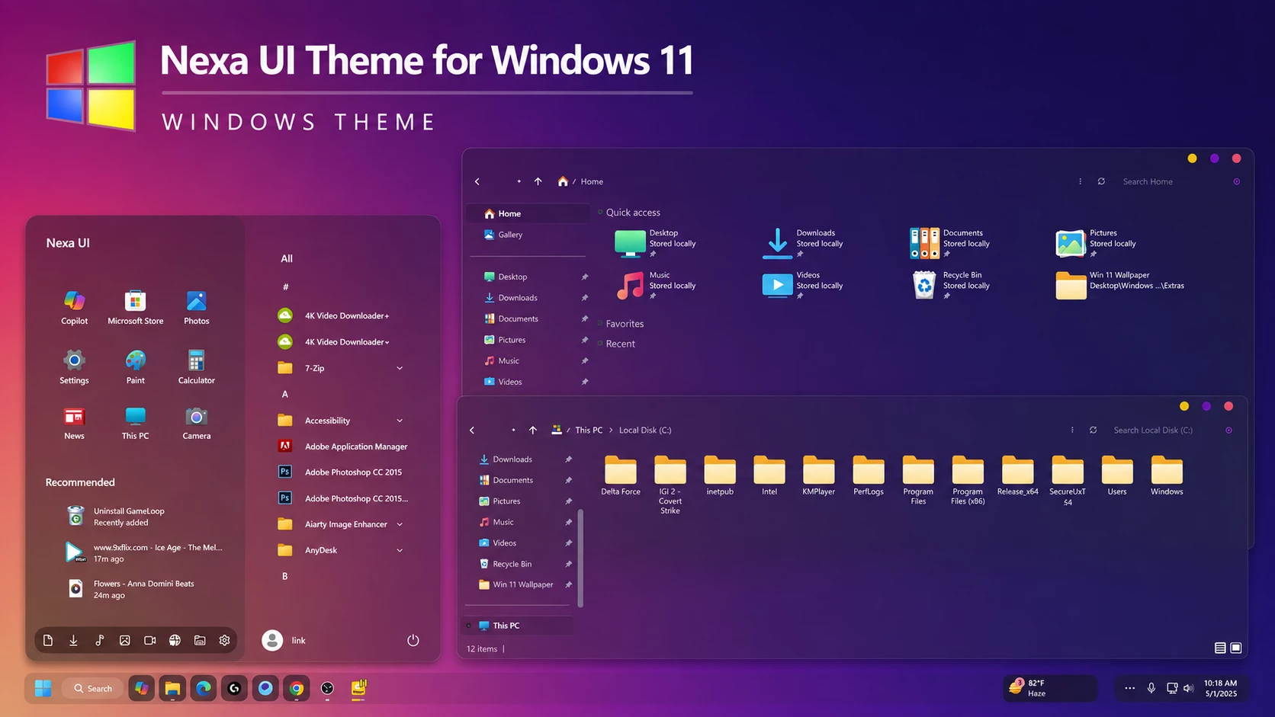Unpin Downloads in Home window sidebar
The width and height of the screenshot is (1275, 717).
point(584,298)
